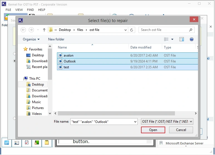This screenshot has height=155, width=215.
Task: Click the journal icon in bottom bar
Action: [37, 143]
